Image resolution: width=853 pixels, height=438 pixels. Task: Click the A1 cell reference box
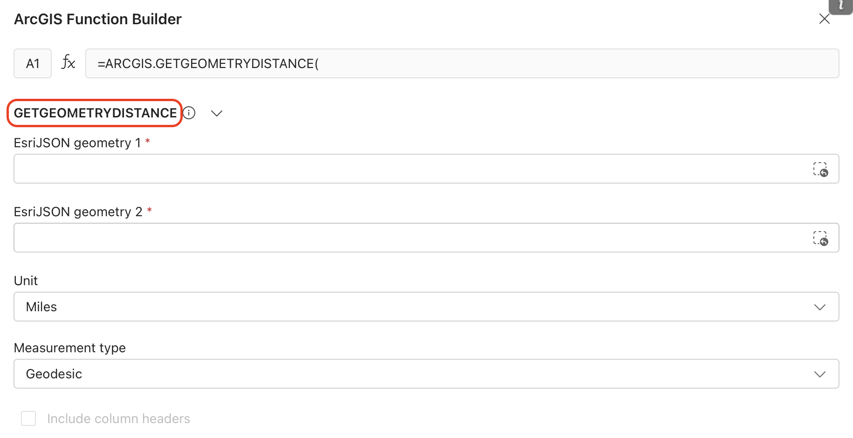coord(33,63)
